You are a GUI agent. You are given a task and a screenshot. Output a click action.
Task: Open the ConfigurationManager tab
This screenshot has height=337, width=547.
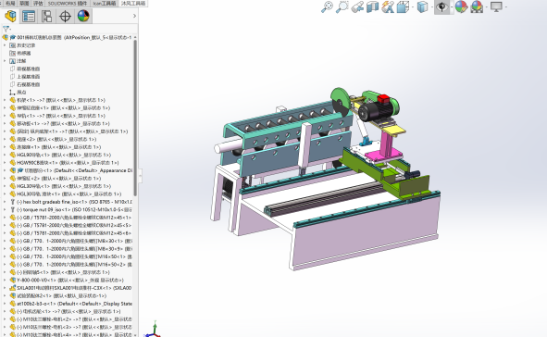point(47,16)
